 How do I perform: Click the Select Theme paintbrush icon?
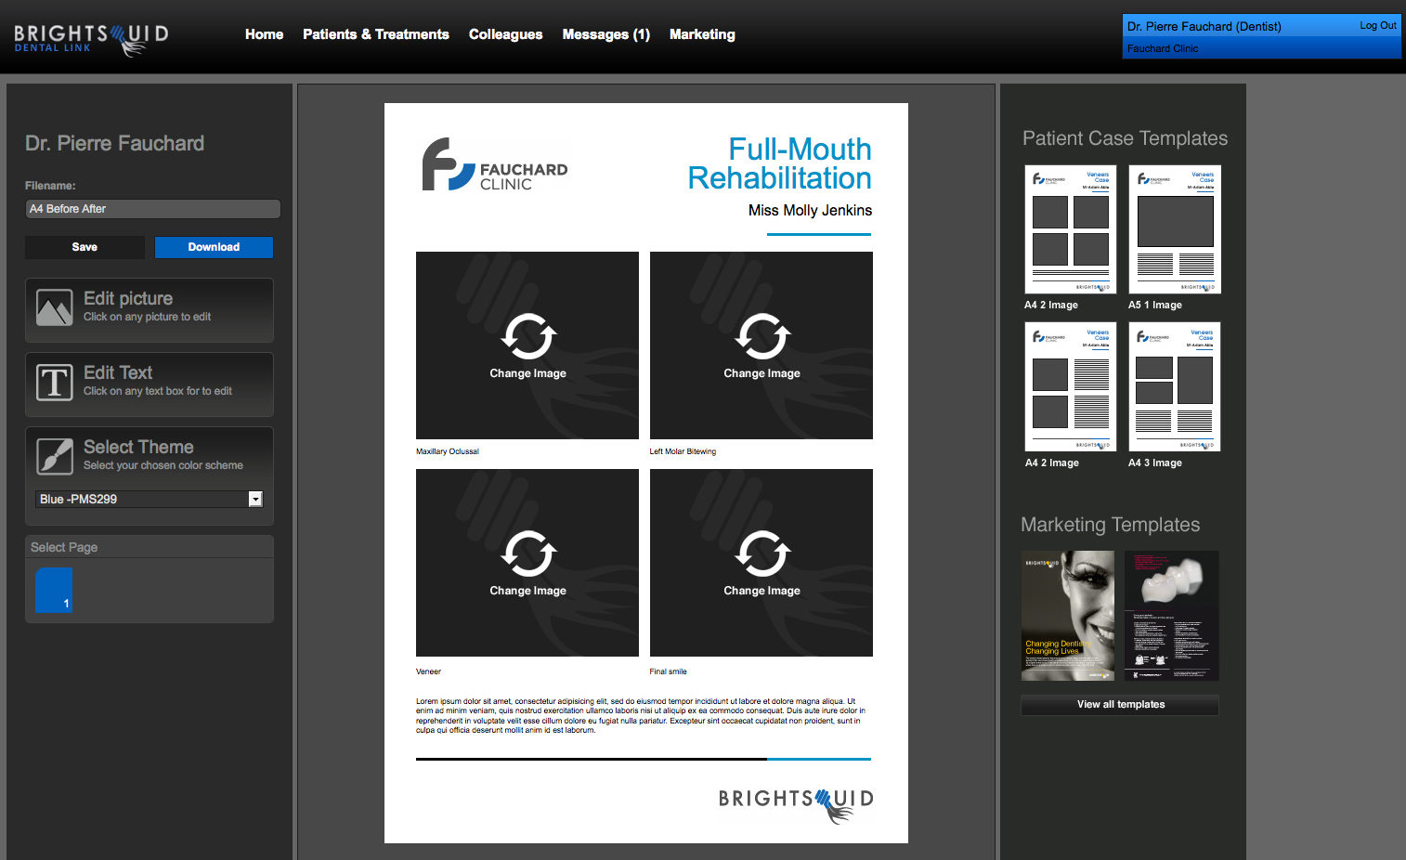[54, 456]
